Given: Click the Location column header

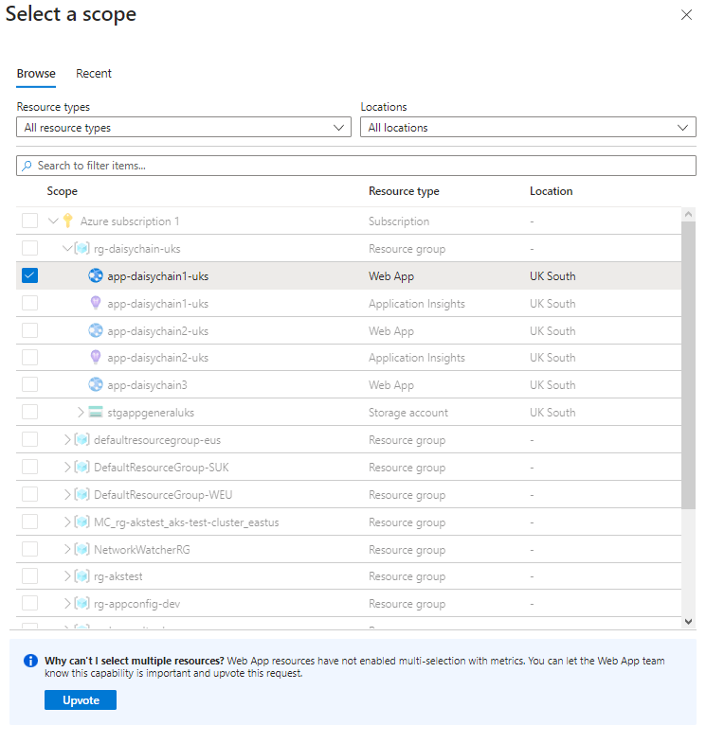Looking at the screenshot, I should [x=551, y=191].
